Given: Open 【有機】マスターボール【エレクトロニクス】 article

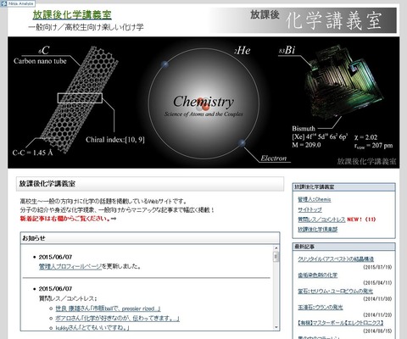Looking at the screenshot, I should (340, 323).
